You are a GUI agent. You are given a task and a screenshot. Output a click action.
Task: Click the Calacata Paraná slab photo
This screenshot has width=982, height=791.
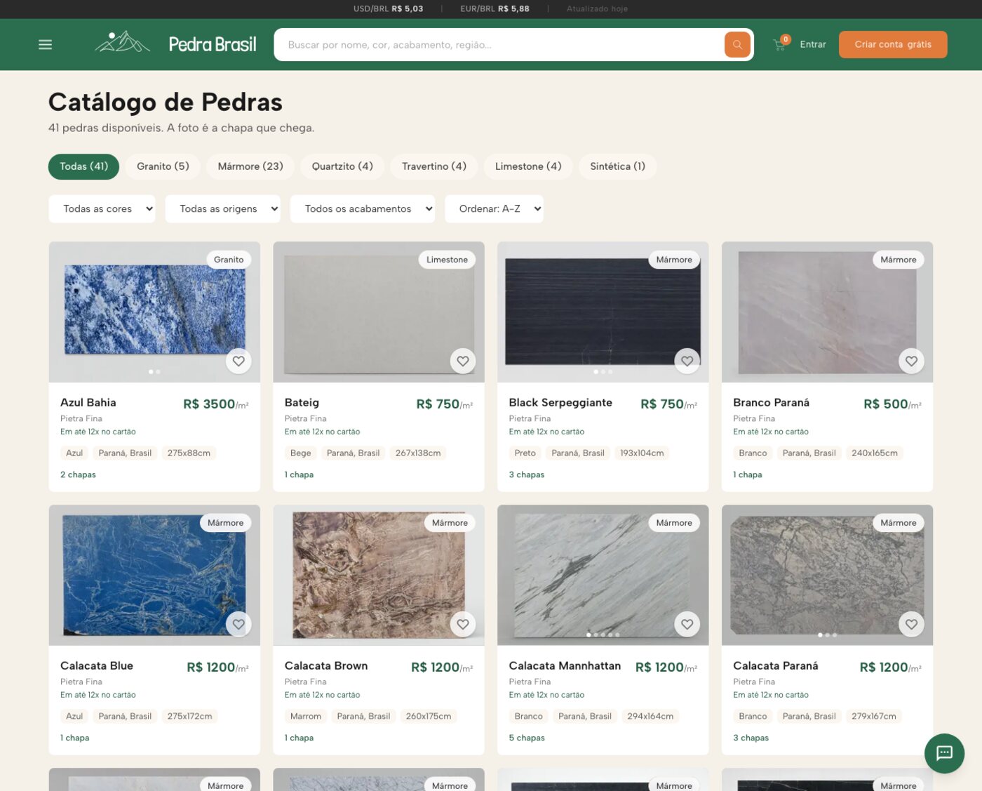[828, 575]
